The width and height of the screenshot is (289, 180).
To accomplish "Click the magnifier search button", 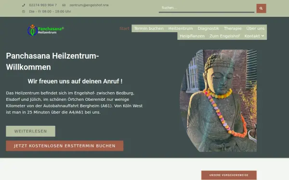I will click(261, 8).
